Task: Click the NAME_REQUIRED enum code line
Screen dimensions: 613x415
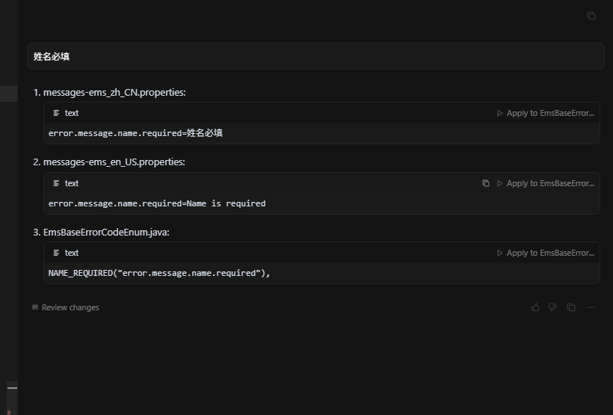Action: pos(159,273)
